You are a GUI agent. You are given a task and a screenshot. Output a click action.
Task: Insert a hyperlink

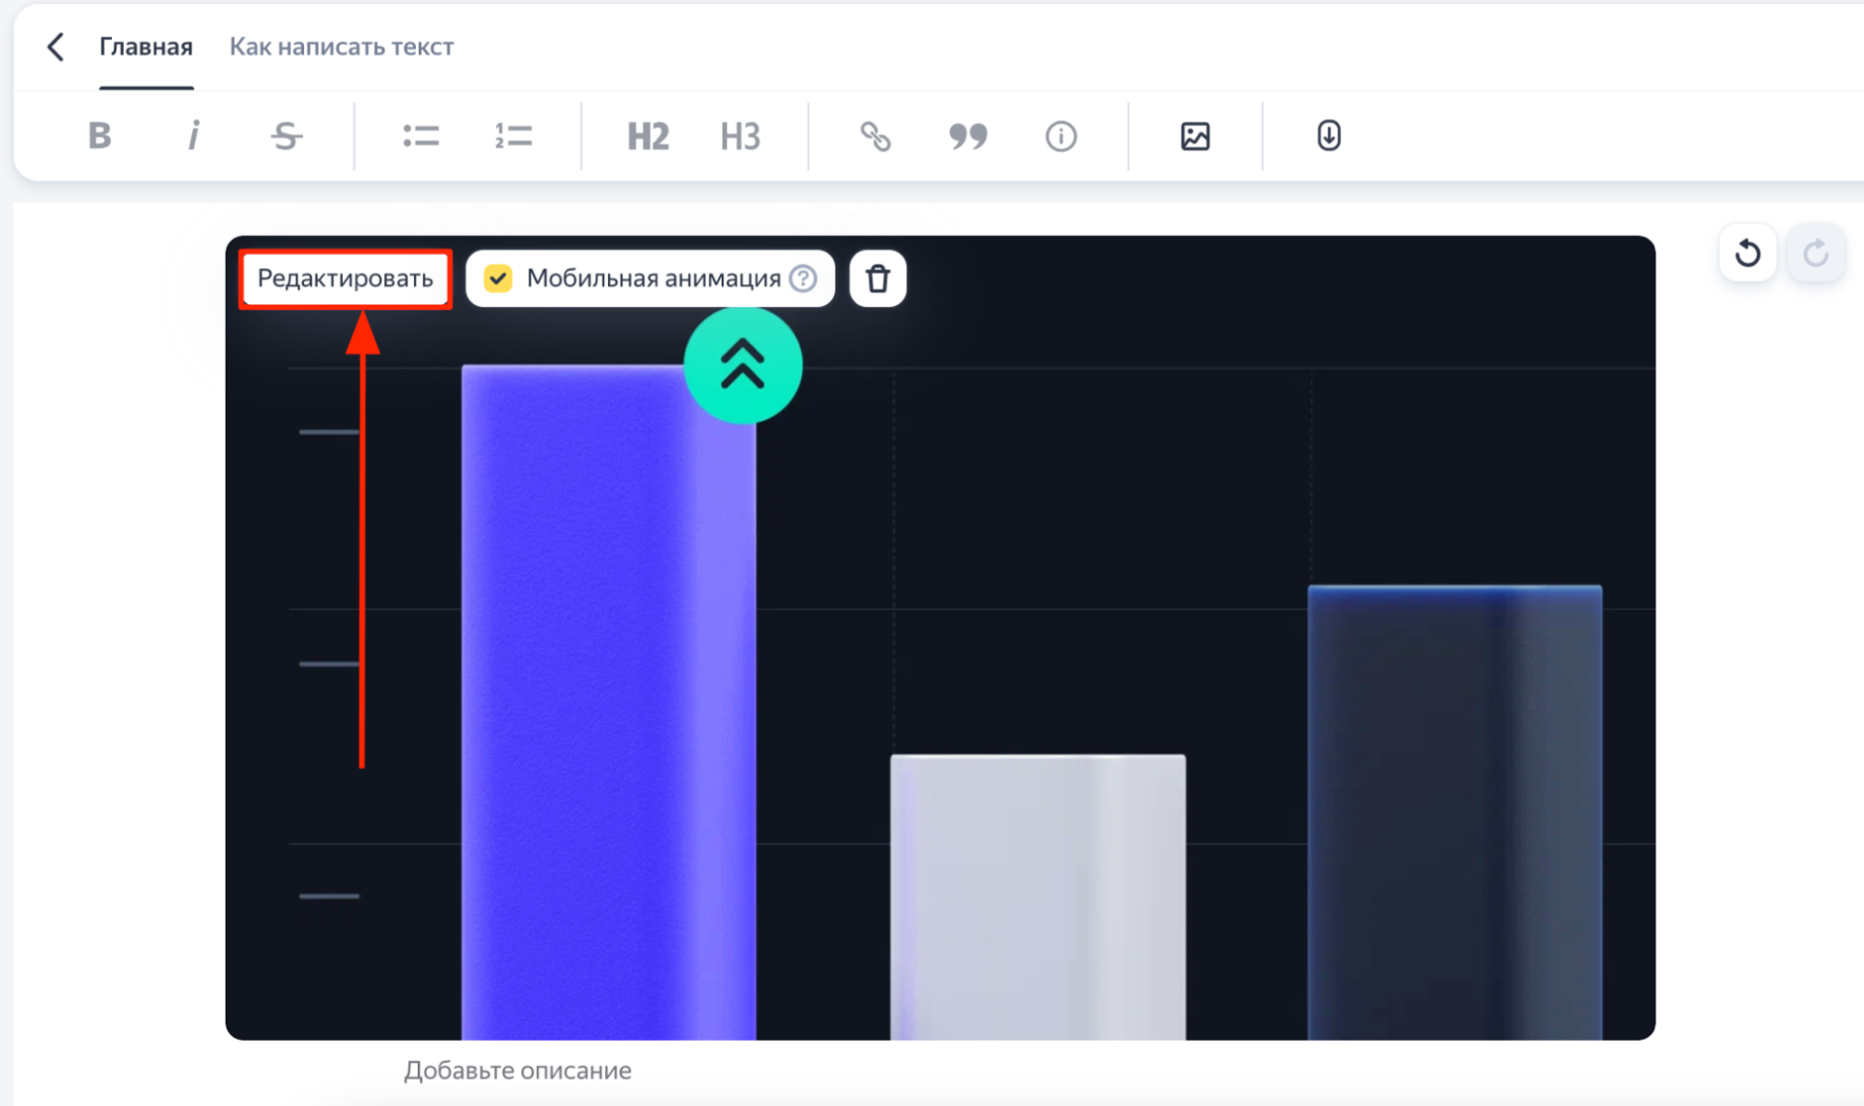point(875,136)
